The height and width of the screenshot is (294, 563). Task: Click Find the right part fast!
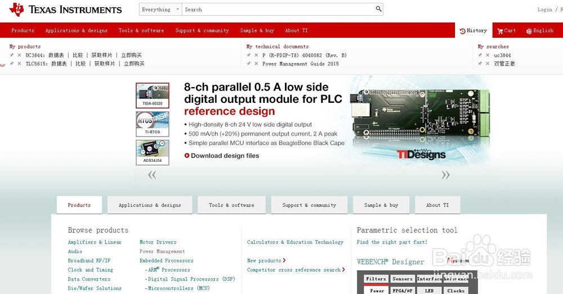point(392,242)
